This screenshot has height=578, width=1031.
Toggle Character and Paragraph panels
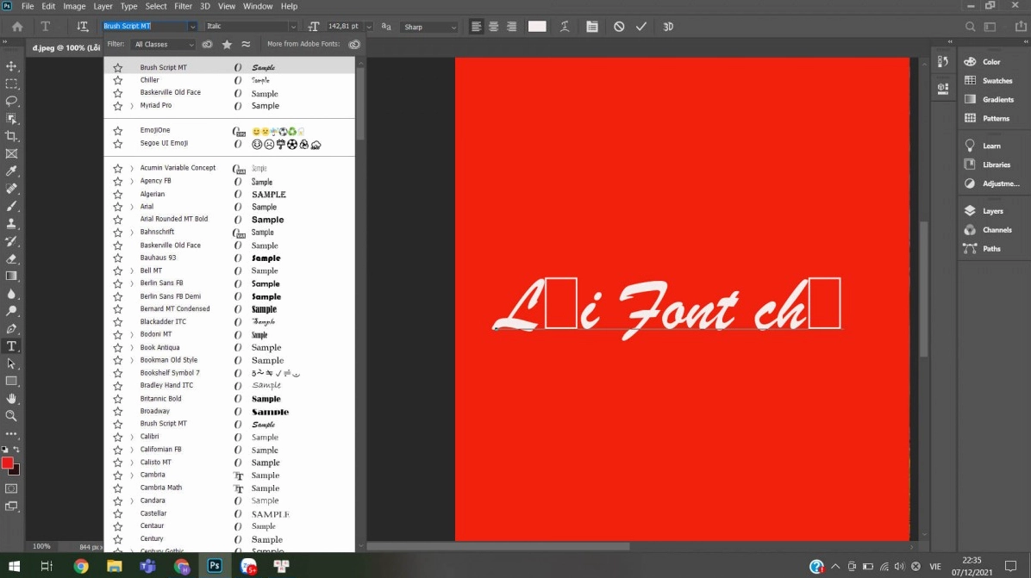[591, 26]
